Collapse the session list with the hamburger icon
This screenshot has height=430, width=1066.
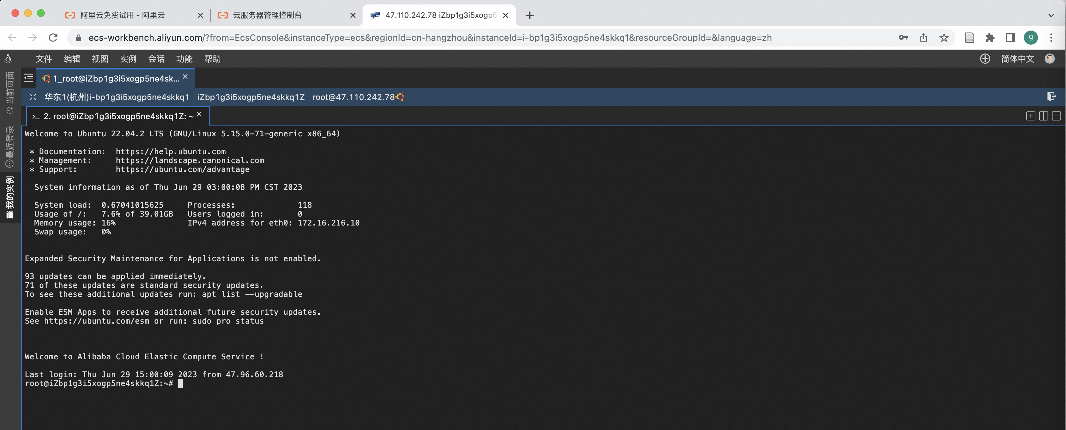pos(28,78)
